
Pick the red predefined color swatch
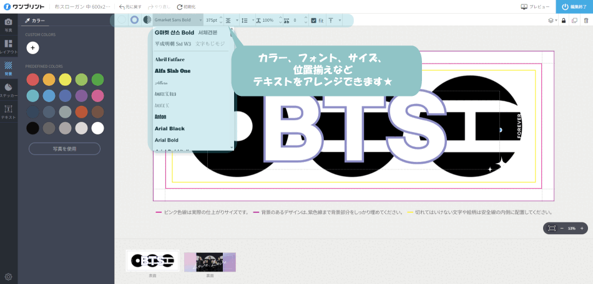click(x=32, y=80)
